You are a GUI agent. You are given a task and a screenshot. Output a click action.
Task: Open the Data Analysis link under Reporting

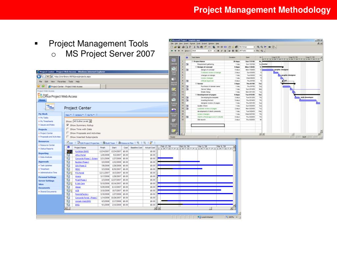[46, 157]
